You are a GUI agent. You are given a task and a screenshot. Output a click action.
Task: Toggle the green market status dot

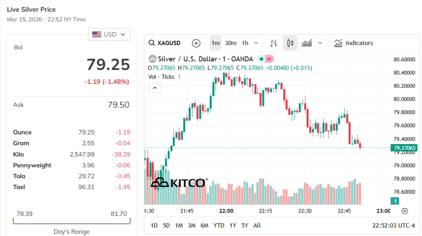tap(261, 59)
